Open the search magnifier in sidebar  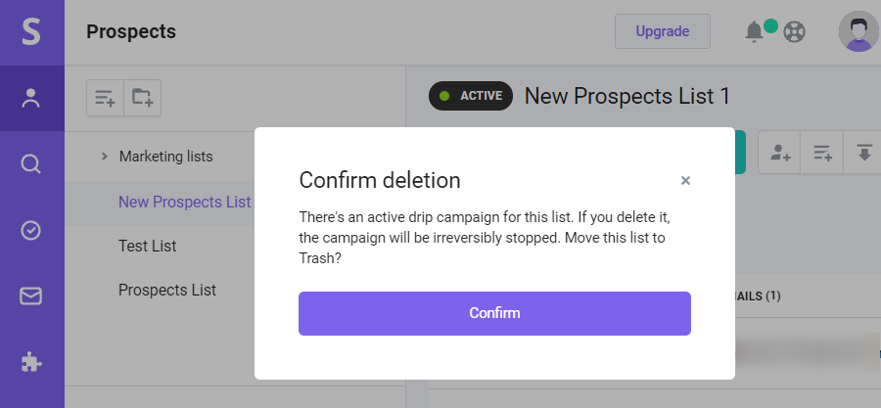[x=31, y=164]
